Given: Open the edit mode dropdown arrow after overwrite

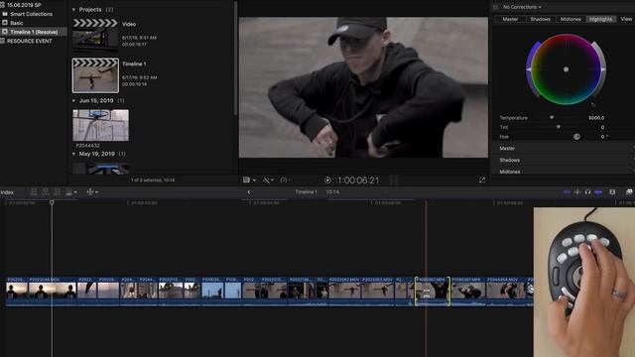Looking at the screenshot, I should 75,192.
